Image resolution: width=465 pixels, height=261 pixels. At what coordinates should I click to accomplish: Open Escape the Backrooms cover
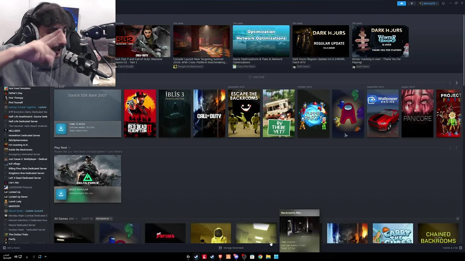[x=244, y=113]
